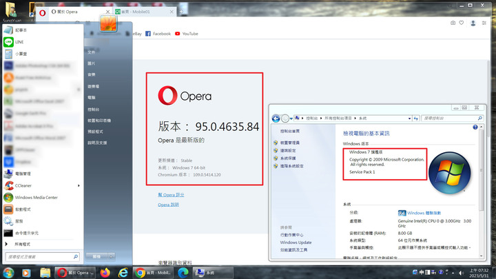Expand 所有程式 in the Start menu

click(x=41, y=244)
